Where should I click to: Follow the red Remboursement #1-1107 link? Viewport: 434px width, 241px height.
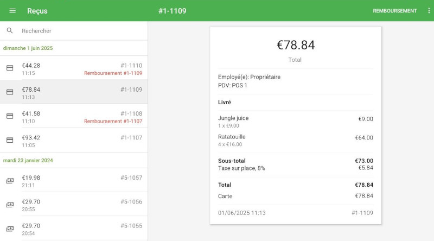coord(113,122)
